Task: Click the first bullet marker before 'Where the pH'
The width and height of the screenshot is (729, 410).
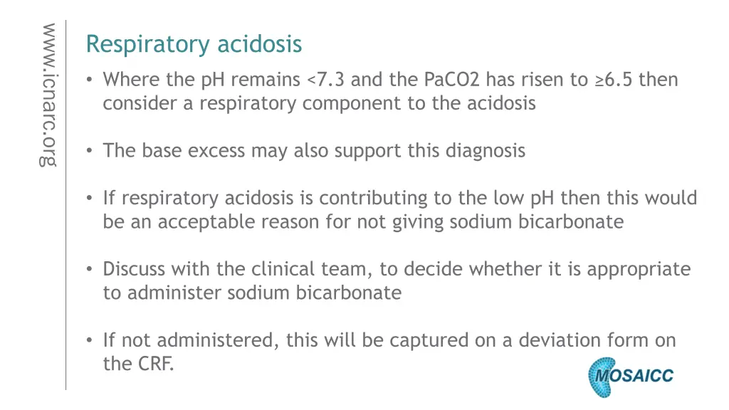Action: [x=89, y=80]
